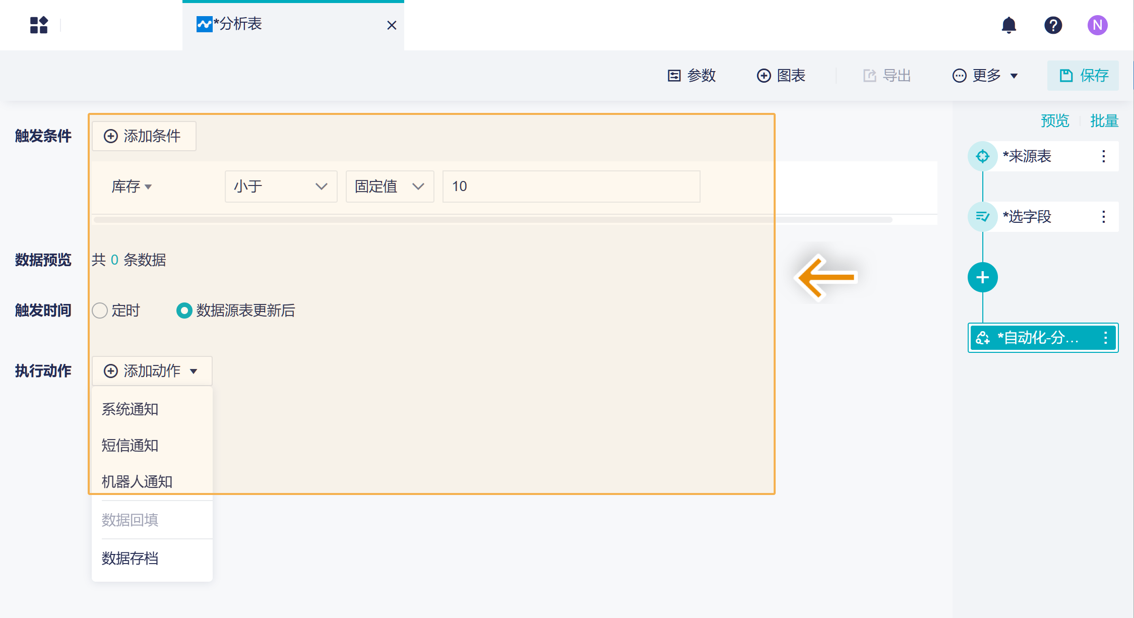Open the 固定值 type dropdown
Screen dimensions: 1134x618
[x=390, y=187]
